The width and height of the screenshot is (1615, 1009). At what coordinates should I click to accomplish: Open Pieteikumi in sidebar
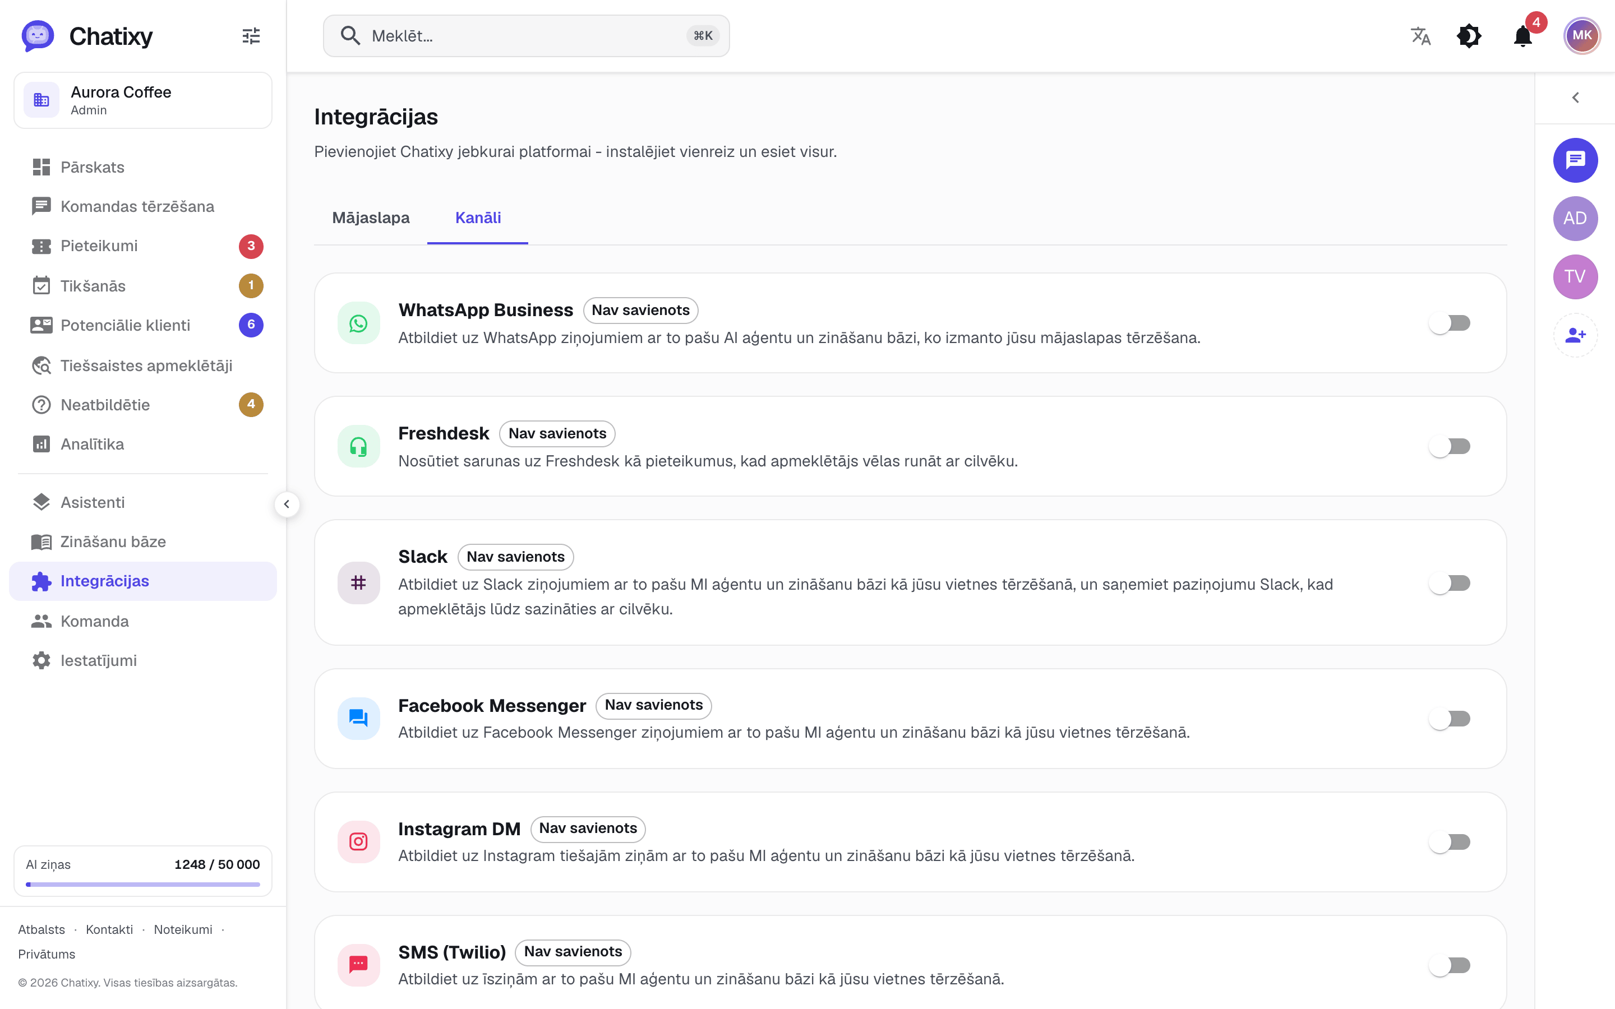[x=143, y=246]
